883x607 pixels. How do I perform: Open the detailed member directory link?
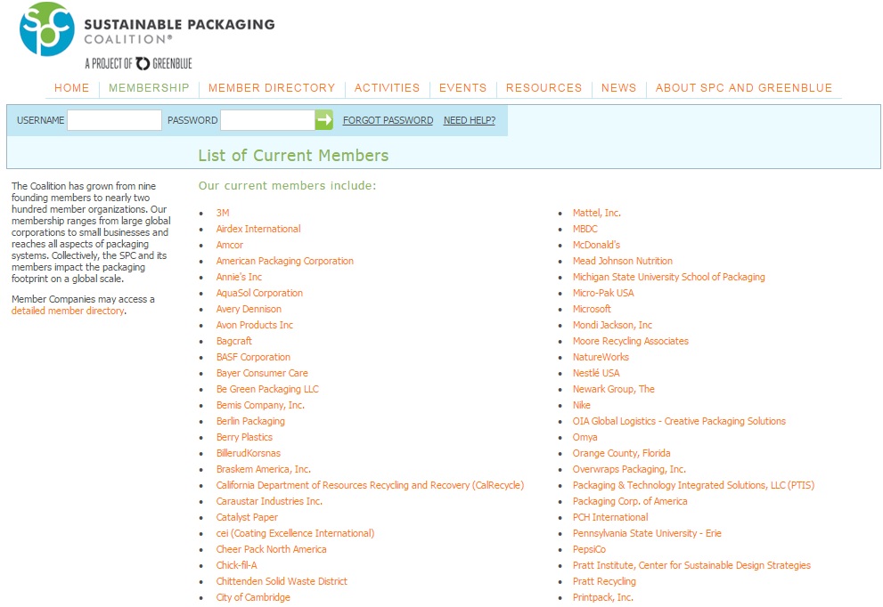pos(68,312)
